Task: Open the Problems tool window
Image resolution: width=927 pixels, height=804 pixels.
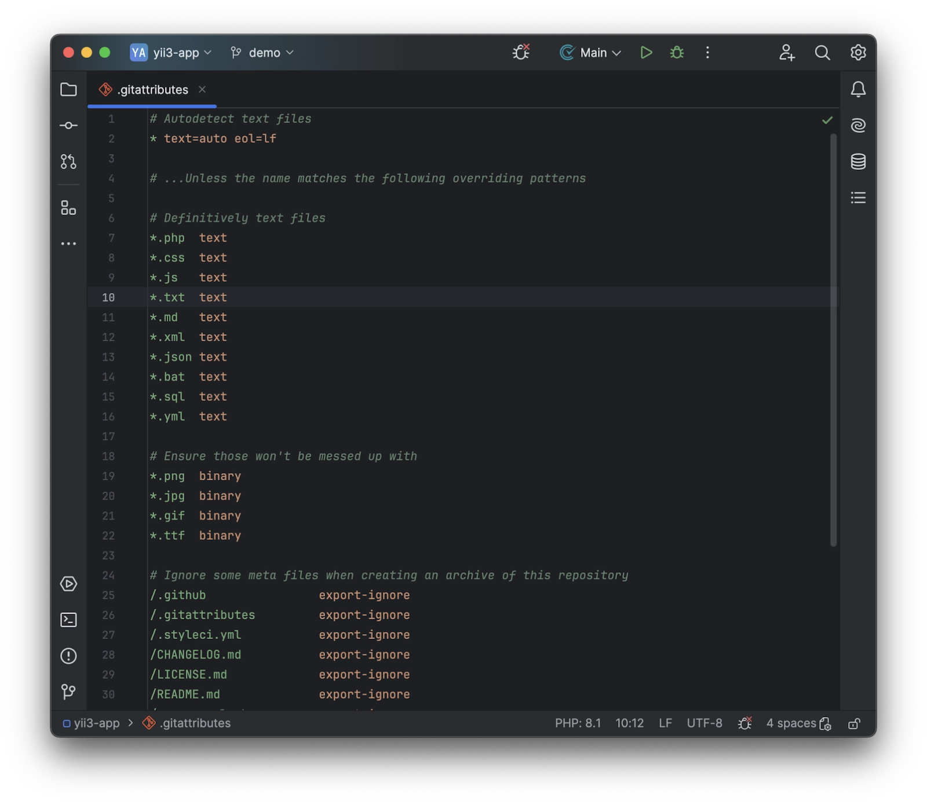Action: click(68, 657)
